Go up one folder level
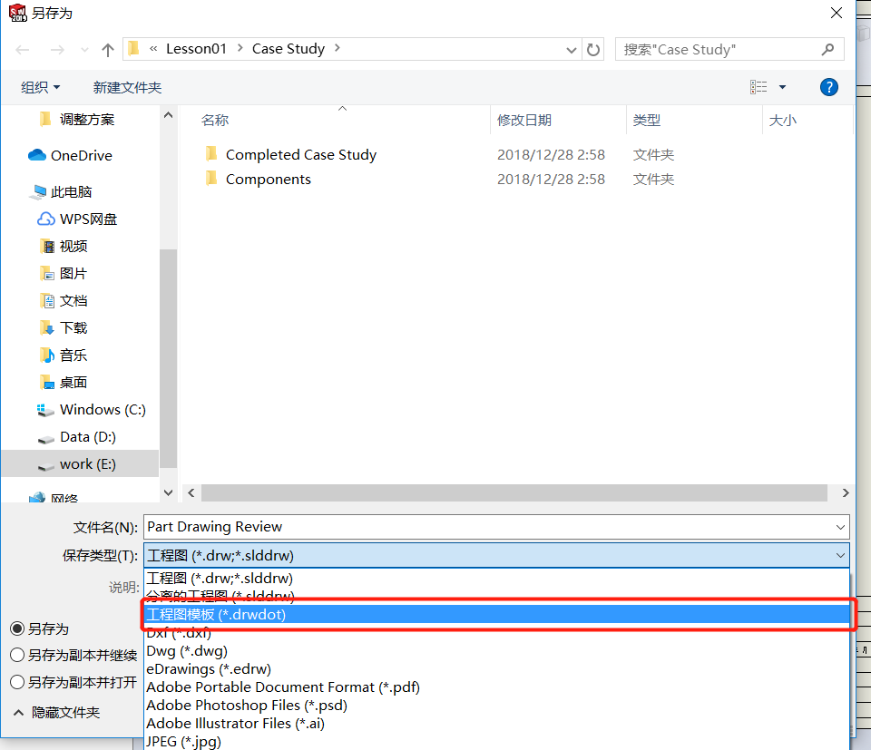 tap(108, 50)
